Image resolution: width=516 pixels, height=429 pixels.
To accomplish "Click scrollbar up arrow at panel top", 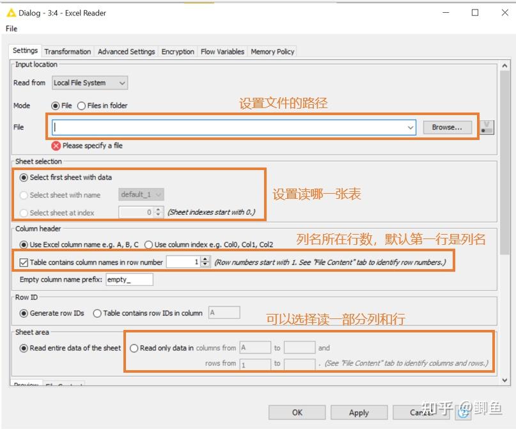I will pyautogui.click(x=505, y=66).
